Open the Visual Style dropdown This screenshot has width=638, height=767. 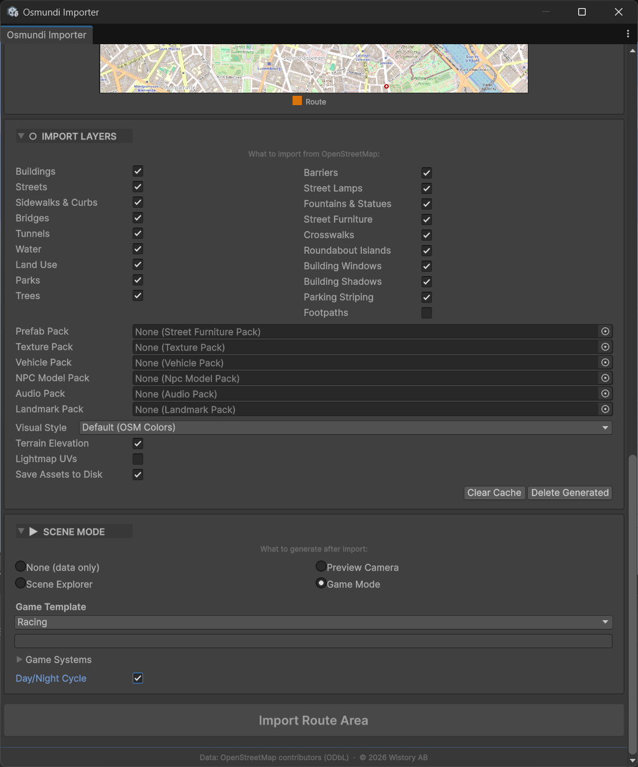pos(345,427)
